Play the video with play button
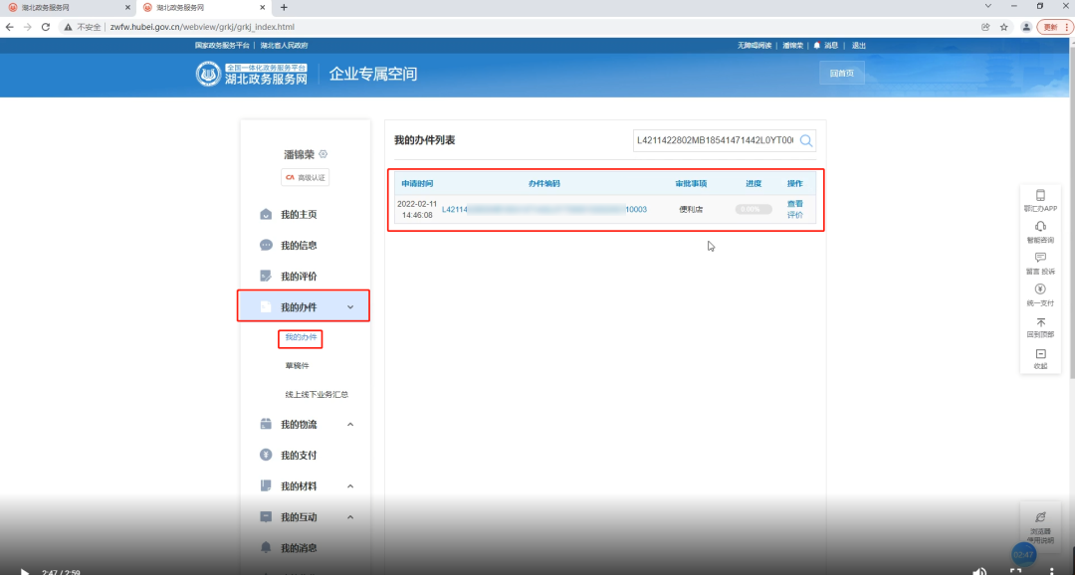 tap(24, 572)
